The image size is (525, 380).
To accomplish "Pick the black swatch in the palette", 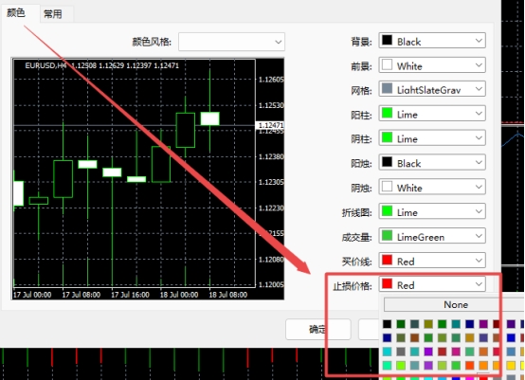I will pyautogui.click(x=387, y=324).
